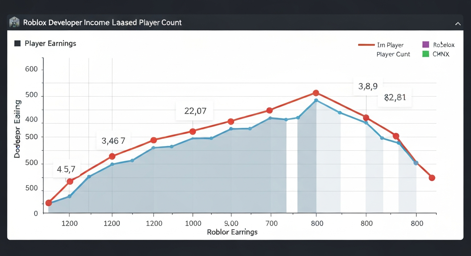
Task: Select the final red data point ending the line
Action: (x=432, y=178)
